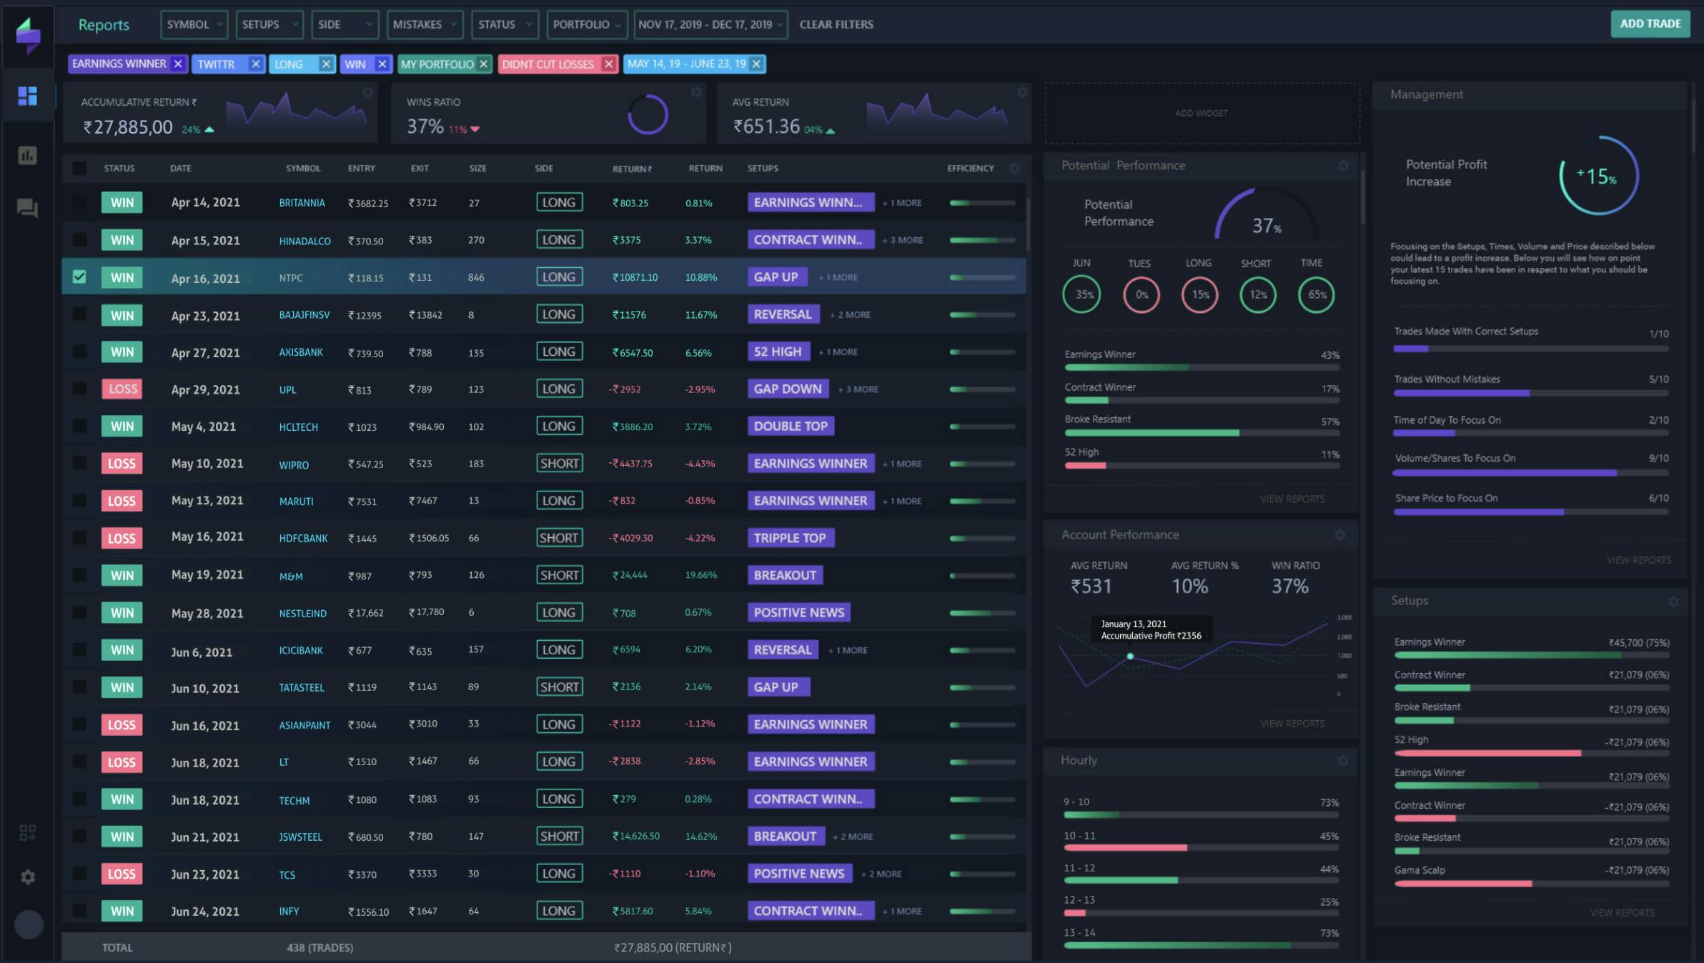Open settings gear in left sidebar
1704x963 pixels.
click(x=27, y=877)
